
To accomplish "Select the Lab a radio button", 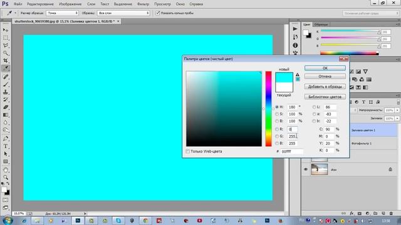I will coord(314,114).
